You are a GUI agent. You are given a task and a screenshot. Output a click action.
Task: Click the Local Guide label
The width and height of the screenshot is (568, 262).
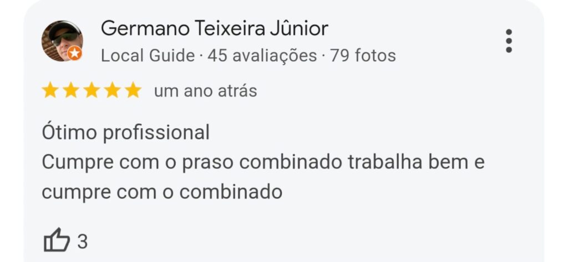tap(148, 56)
